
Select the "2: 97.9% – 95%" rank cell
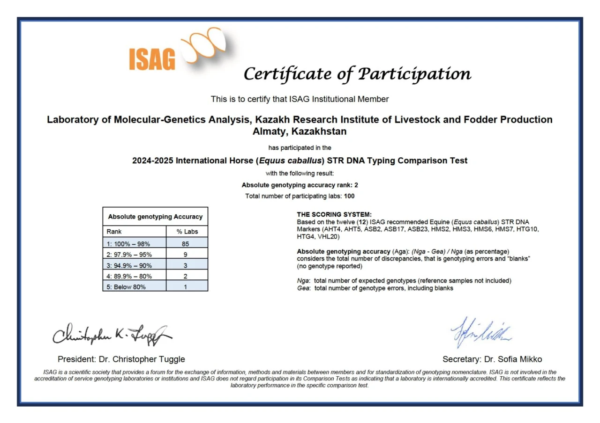coord(135,254)
